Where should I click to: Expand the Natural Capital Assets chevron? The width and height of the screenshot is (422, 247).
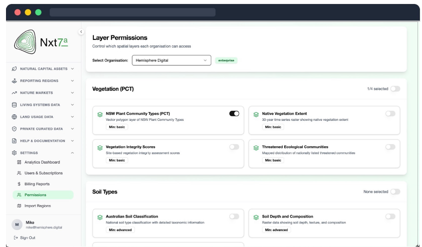(72, 69)
